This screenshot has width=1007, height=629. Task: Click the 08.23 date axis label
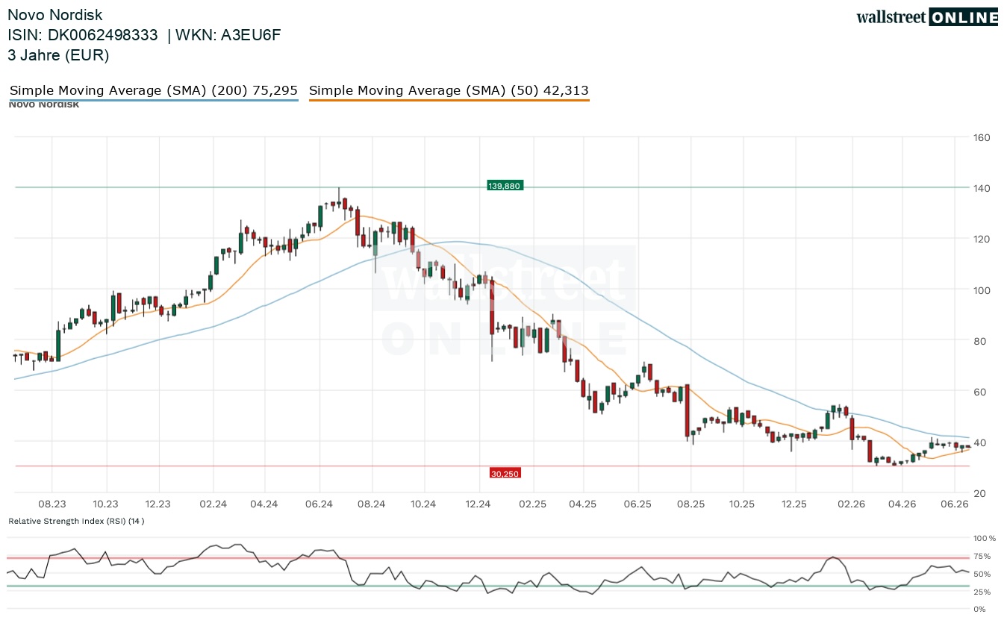pyautogui.click(x=52, y=504)
